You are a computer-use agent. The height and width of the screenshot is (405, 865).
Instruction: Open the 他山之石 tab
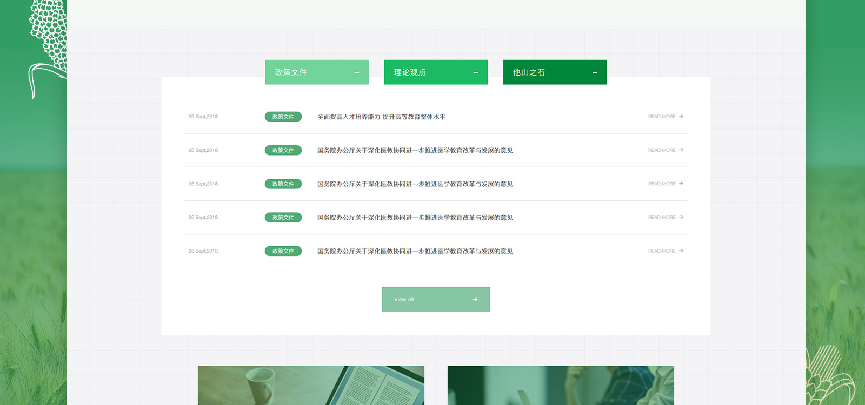(530, 72)
